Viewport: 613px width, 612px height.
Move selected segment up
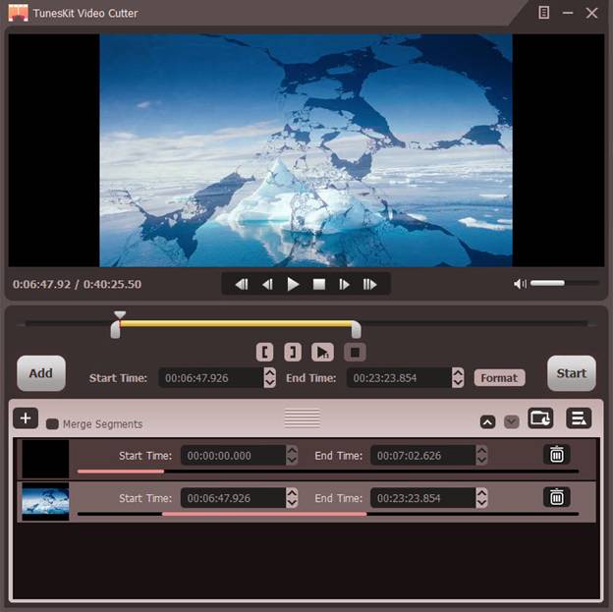pyautogui.click(x=487, y=422)
